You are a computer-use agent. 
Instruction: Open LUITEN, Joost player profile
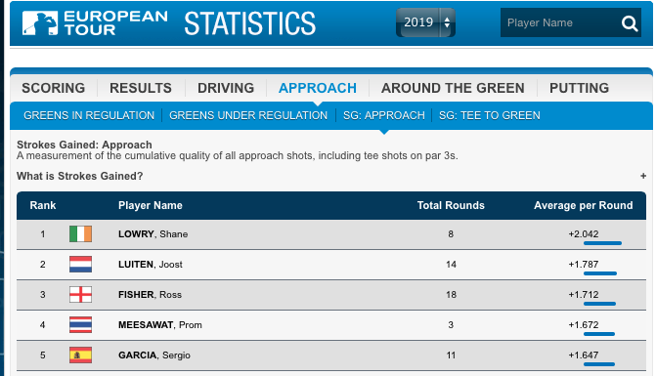pos(151,265)
